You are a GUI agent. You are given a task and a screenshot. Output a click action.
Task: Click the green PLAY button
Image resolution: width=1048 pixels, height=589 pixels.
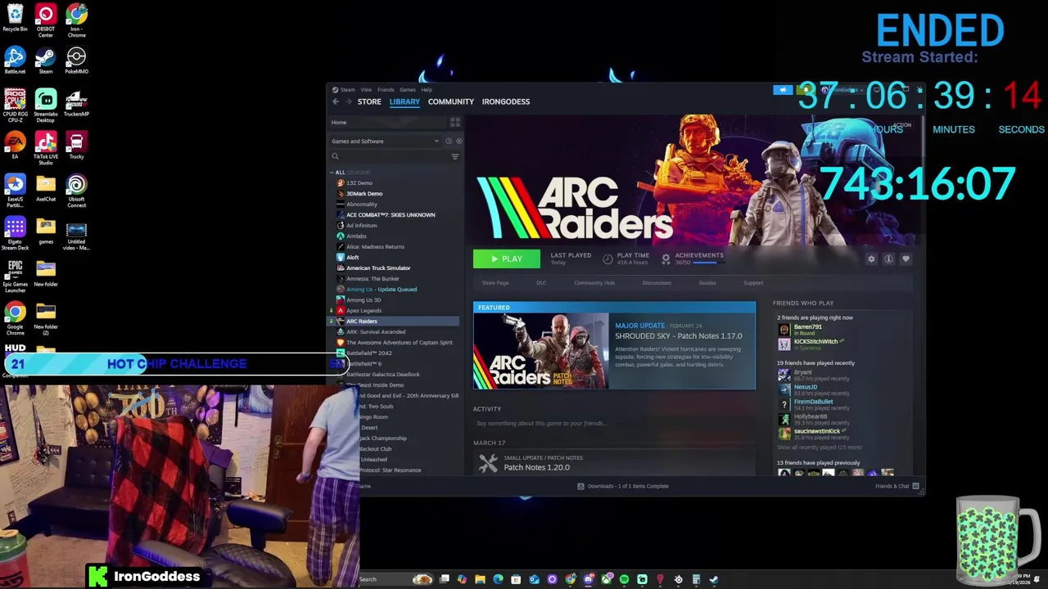(507, 259)
